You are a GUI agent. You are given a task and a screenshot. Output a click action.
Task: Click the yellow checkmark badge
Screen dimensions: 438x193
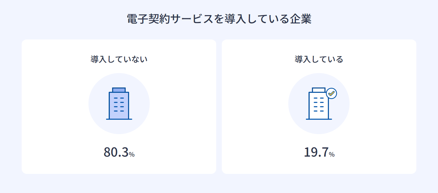(x=331, y=93)
